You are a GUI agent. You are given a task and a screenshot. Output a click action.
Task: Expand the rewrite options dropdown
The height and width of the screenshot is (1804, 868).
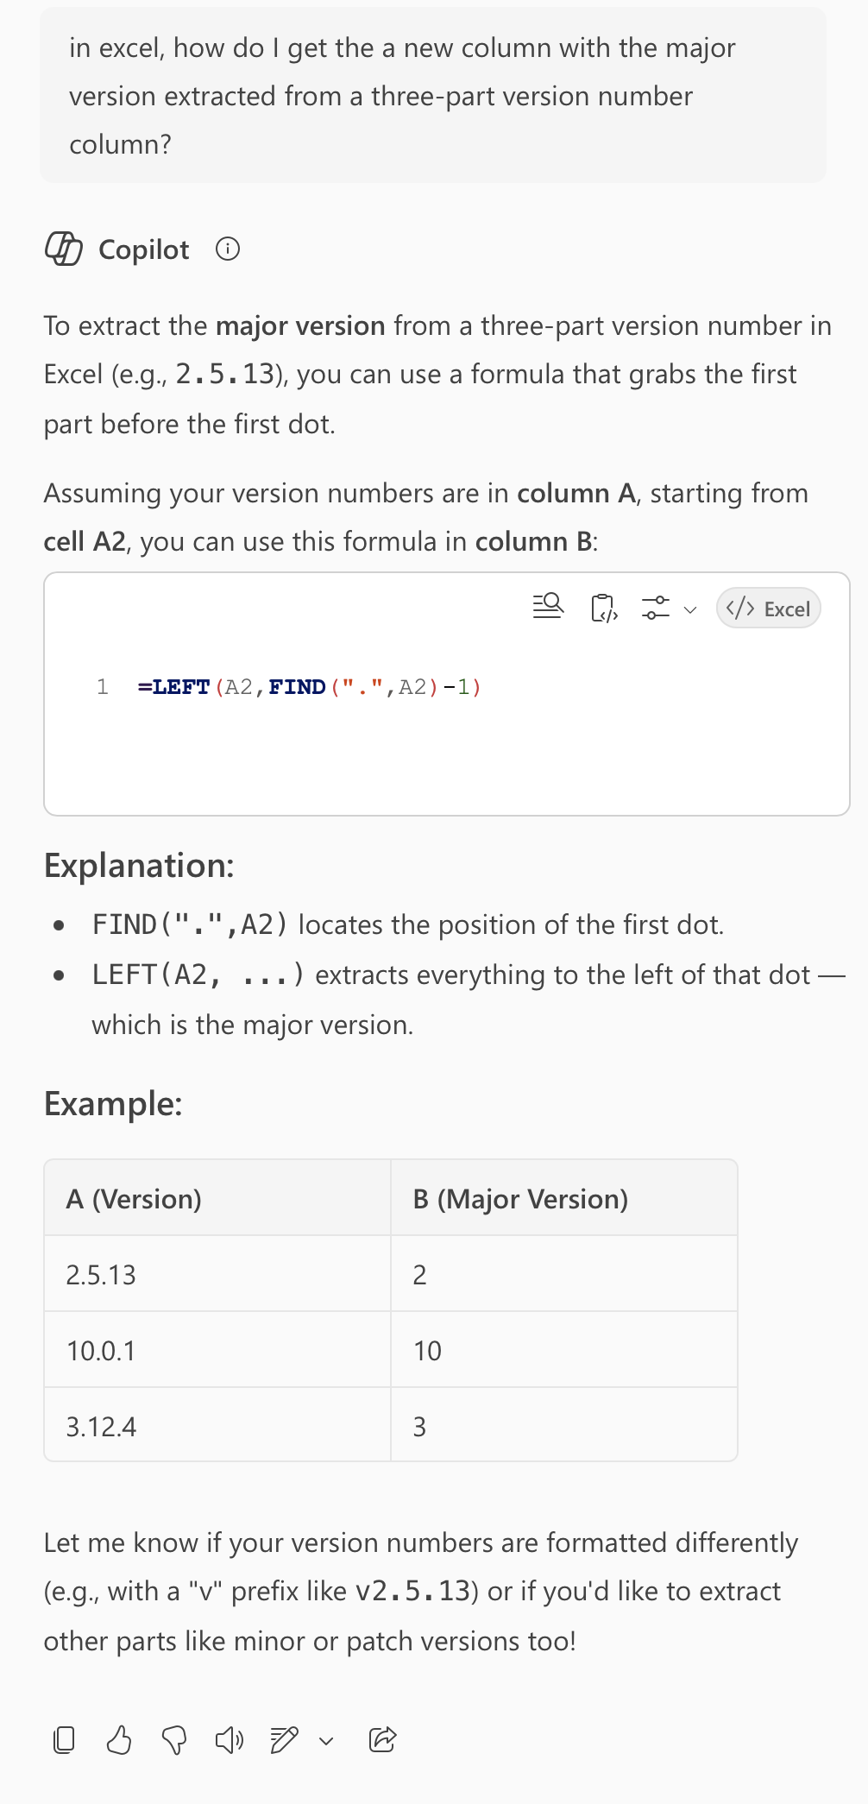pos(325,1741)
